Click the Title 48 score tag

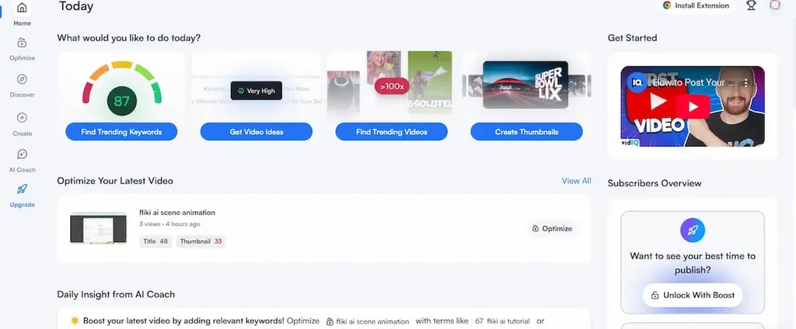coord(155,241)
